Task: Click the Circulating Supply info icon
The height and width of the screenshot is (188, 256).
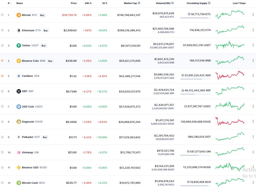Action: click(x=209, y=3)
